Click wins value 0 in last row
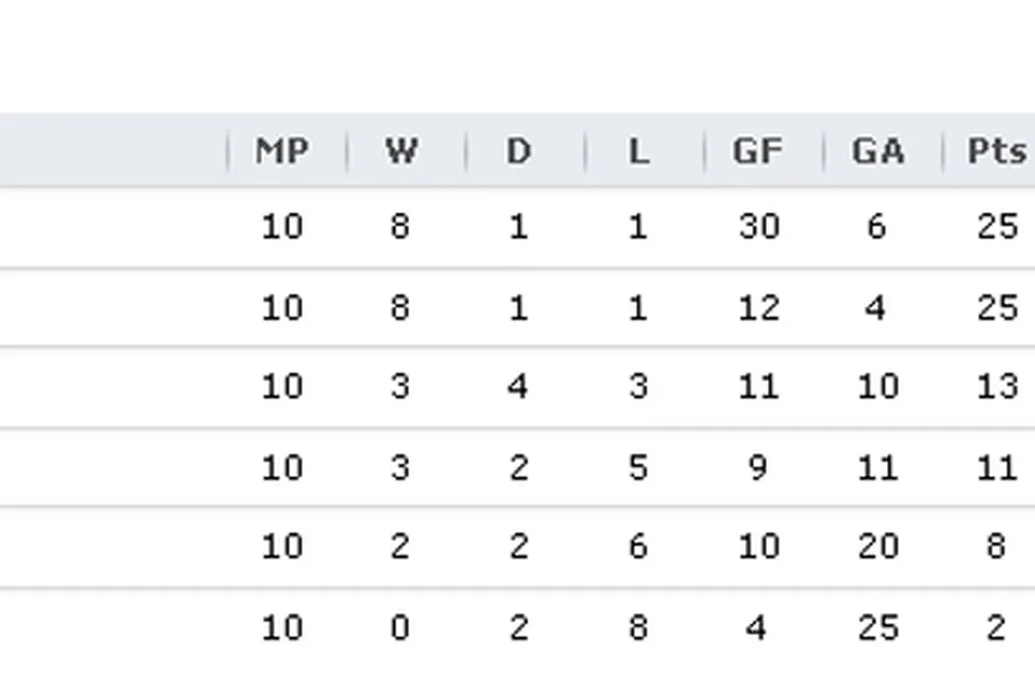This screenshot has height=690, width=1035. coord(399,627)
